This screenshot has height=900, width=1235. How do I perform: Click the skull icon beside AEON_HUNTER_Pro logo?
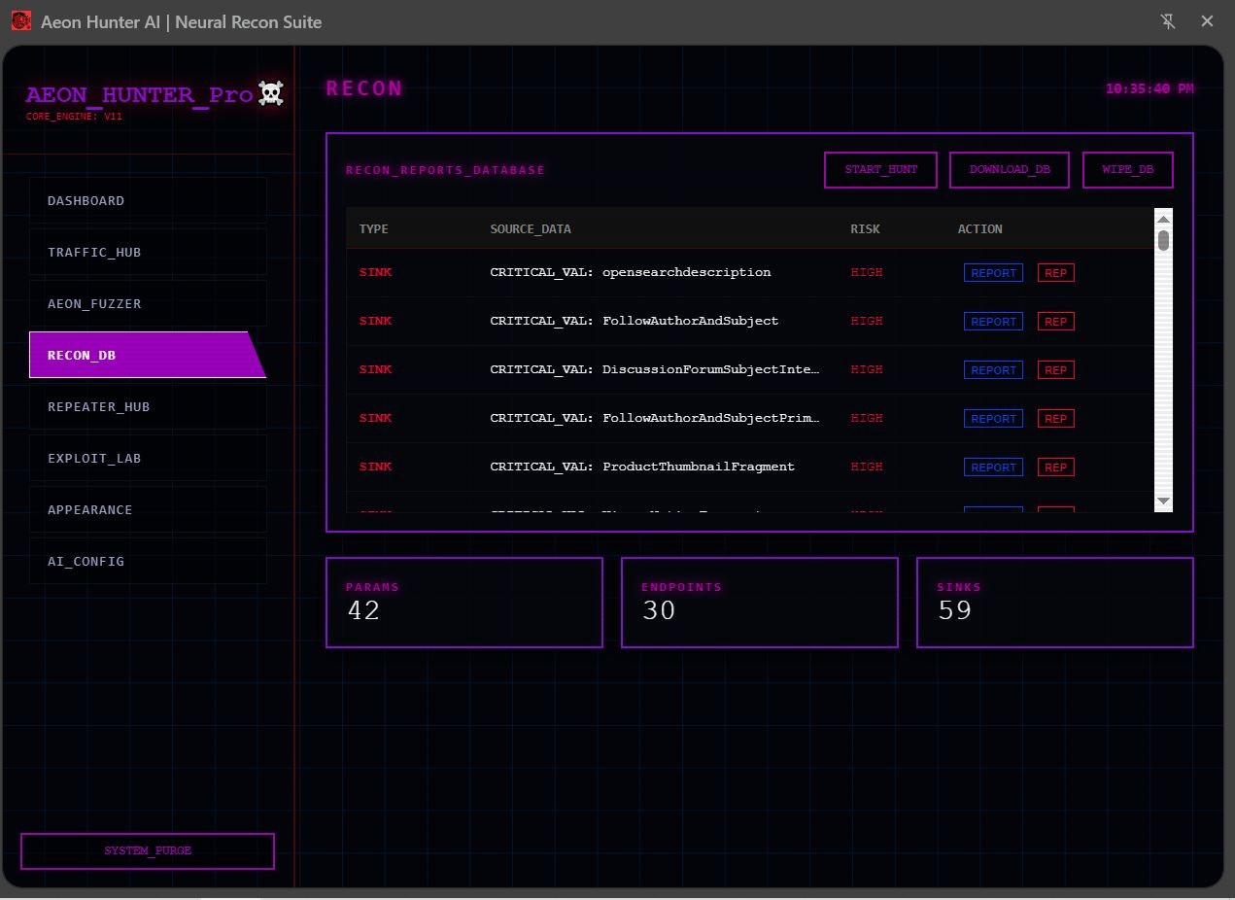[270, 93]
